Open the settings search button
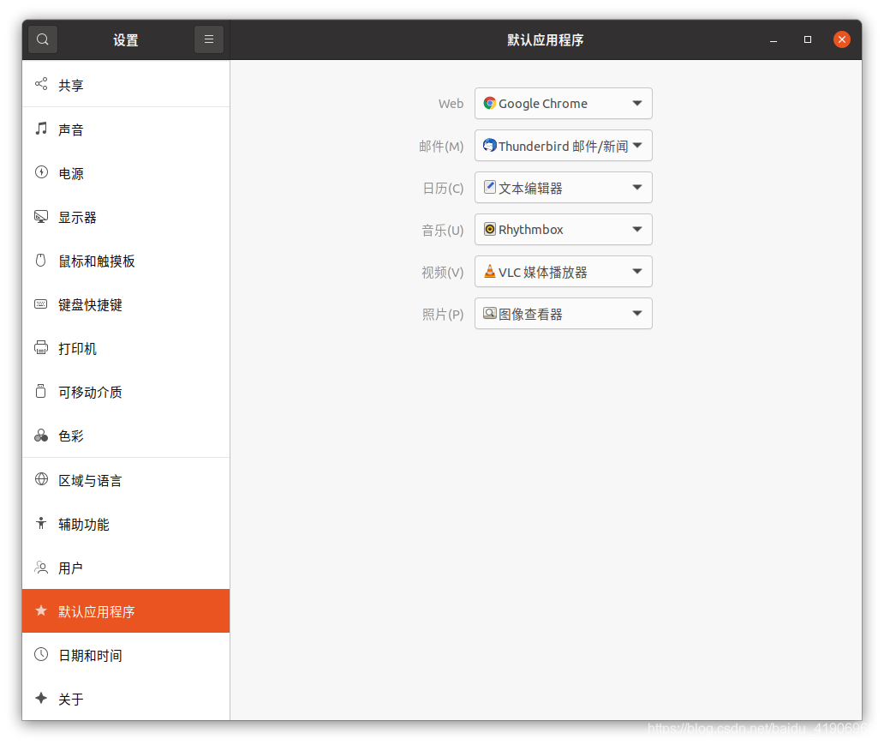Viewport: 884px width, 745px height. click(43, 39)
